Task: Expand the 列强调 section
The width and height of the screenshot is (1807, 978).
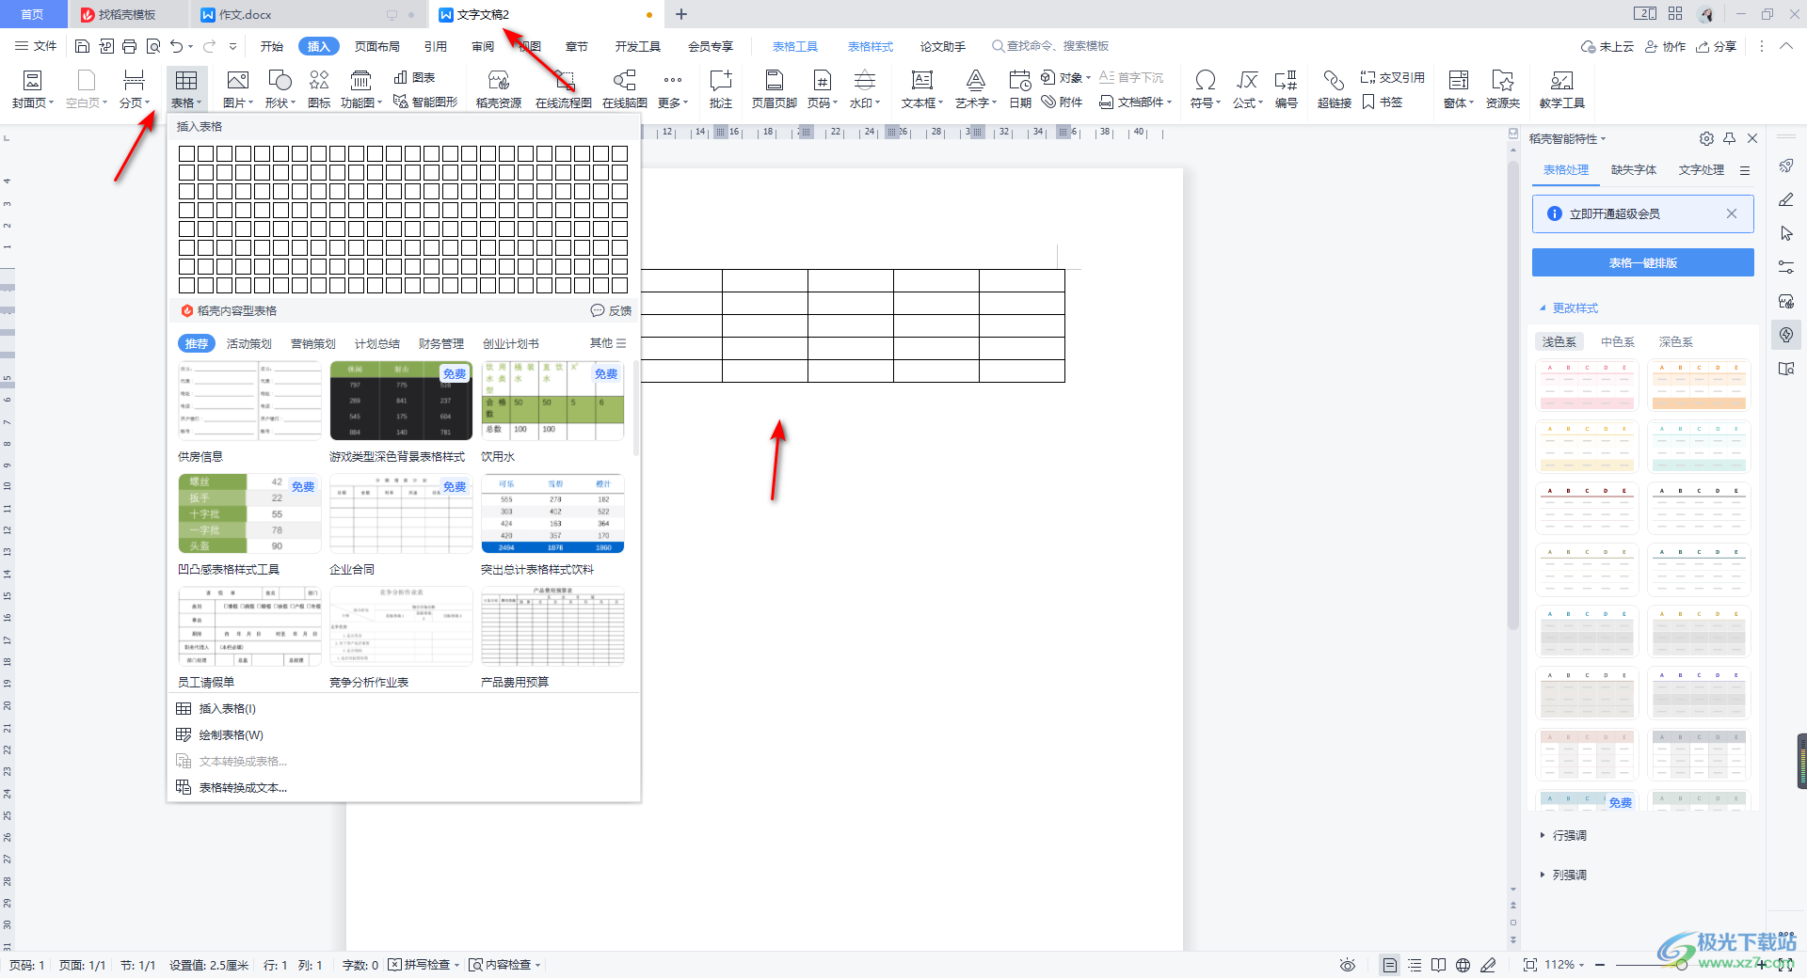Action: (x=1563, y=875)
